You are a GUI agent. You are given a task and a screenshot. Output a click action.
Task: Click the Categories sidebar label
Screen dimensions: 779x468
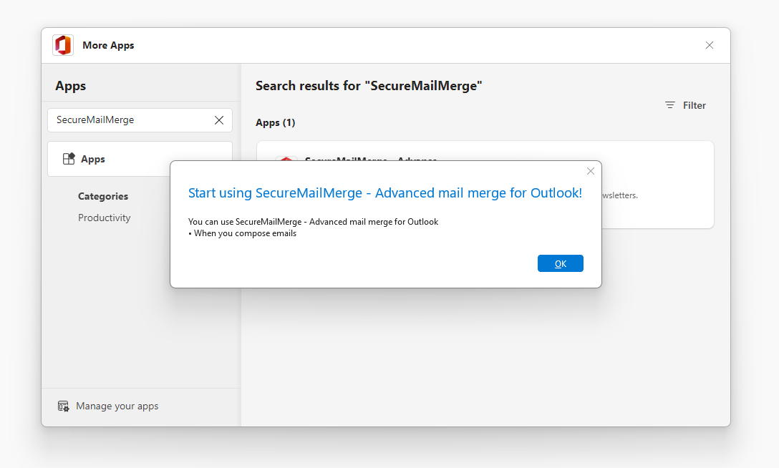[102, 196]
